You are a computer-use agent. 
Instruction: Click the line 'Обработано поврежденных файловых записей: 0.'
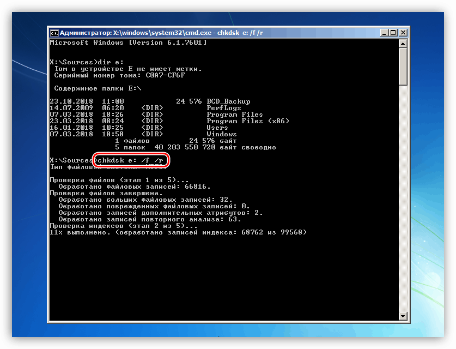click(154, 206)
